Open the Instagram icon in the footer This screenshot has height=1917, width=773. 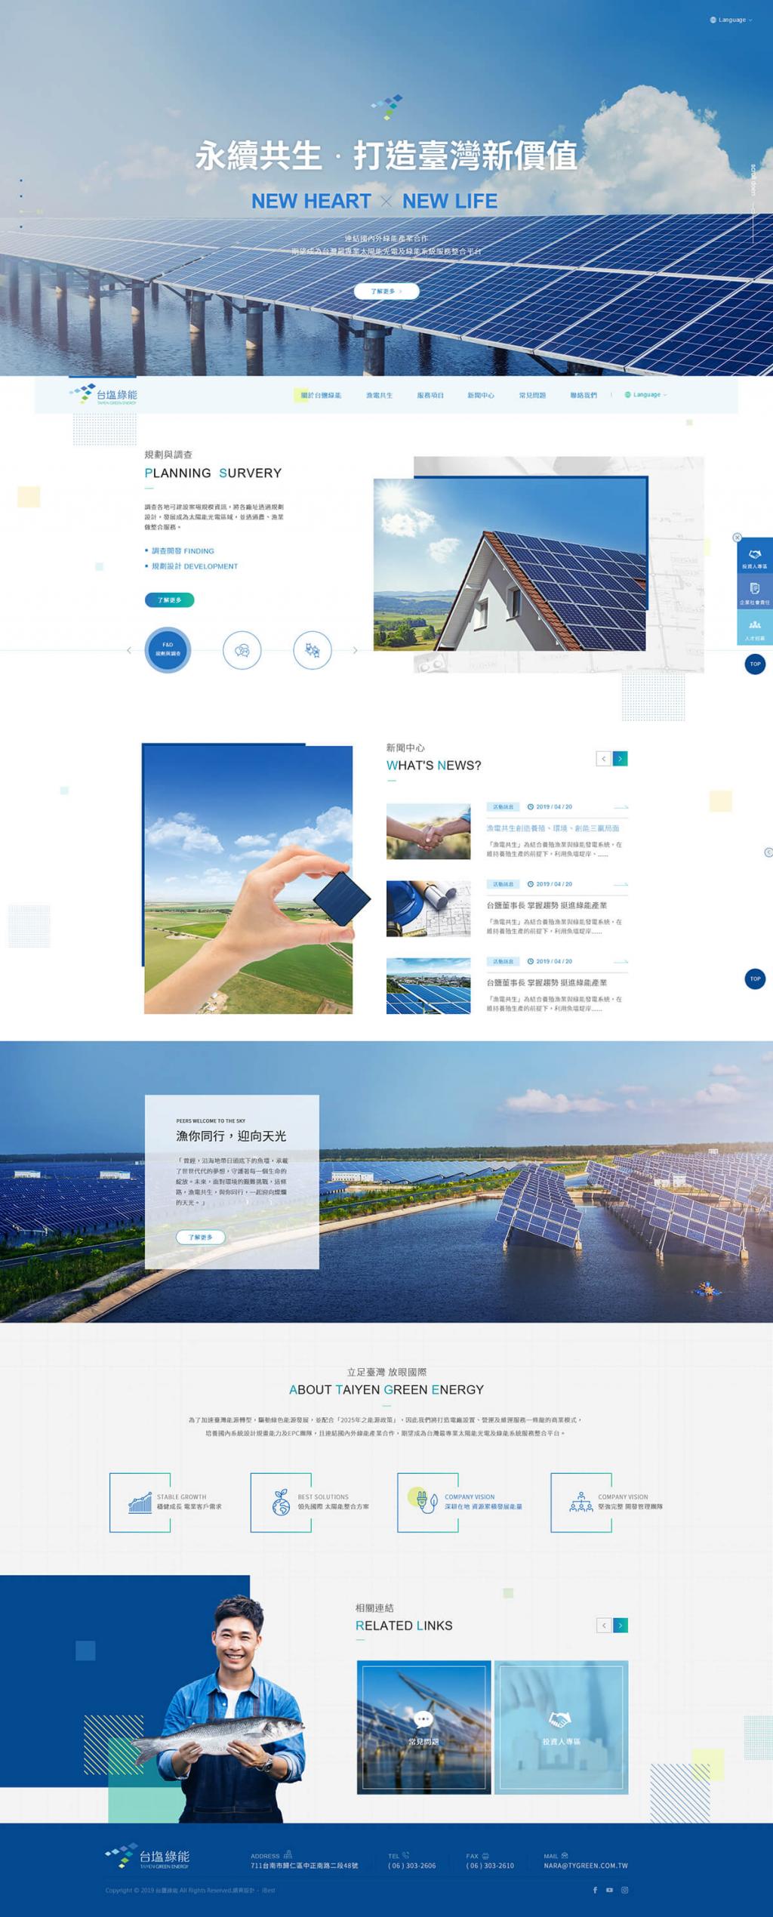click(x=624, y=1891)
